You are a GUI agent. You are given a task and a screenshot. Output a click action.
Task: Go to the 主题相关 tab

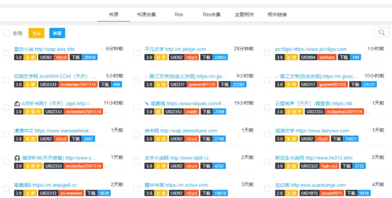244,15
